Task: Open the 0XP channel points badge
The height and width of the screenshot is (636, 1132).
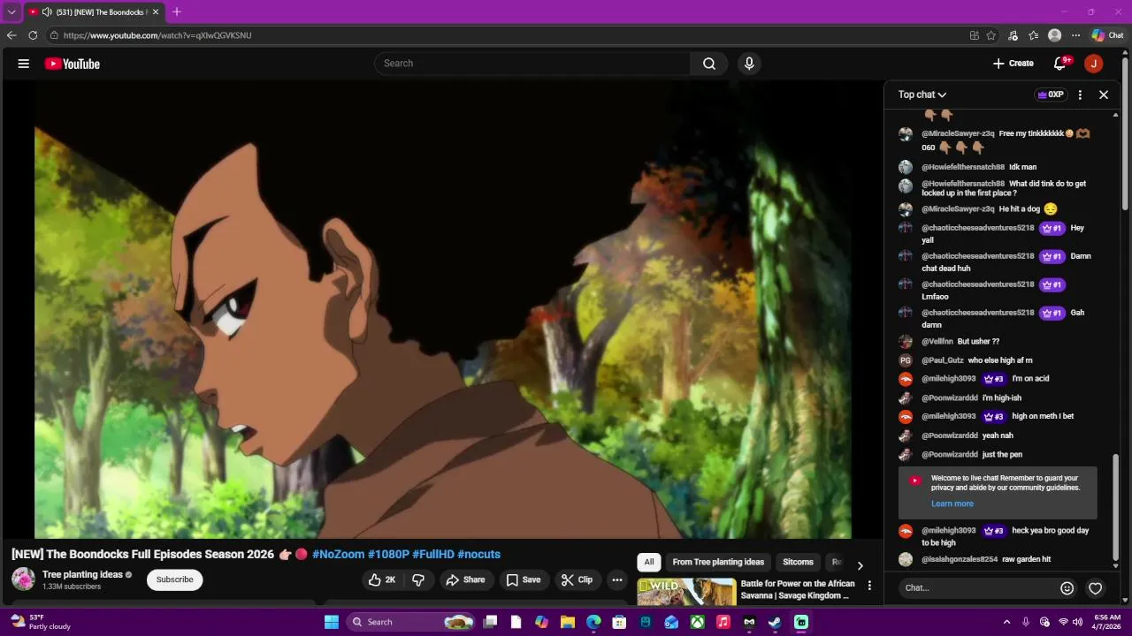Action: point(1051,95)
